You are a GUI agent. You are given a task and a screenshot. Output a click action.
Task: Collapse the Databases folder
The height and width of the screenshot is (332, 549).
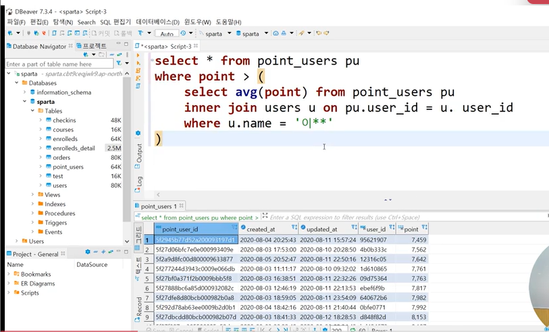(16, 83)
